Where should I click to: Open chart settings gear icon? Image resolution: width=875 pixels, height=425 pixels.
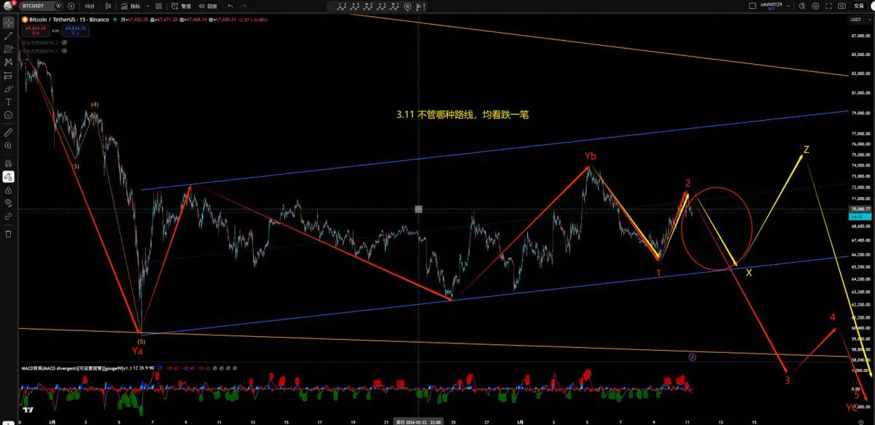coord(815,6)
